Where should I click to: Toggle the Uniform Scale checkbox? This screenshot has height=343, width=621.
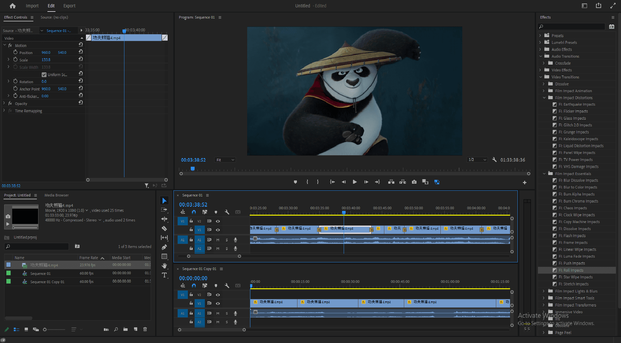(44, 75)
